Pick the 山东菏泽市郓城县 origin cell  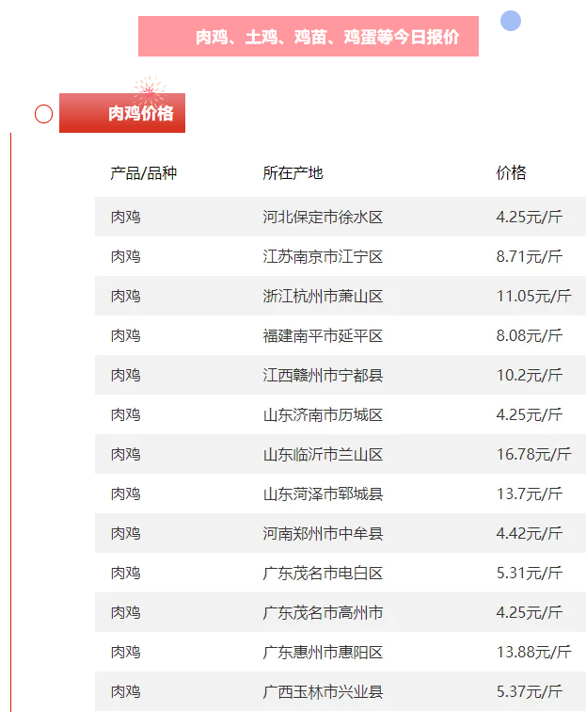point(323,494)
